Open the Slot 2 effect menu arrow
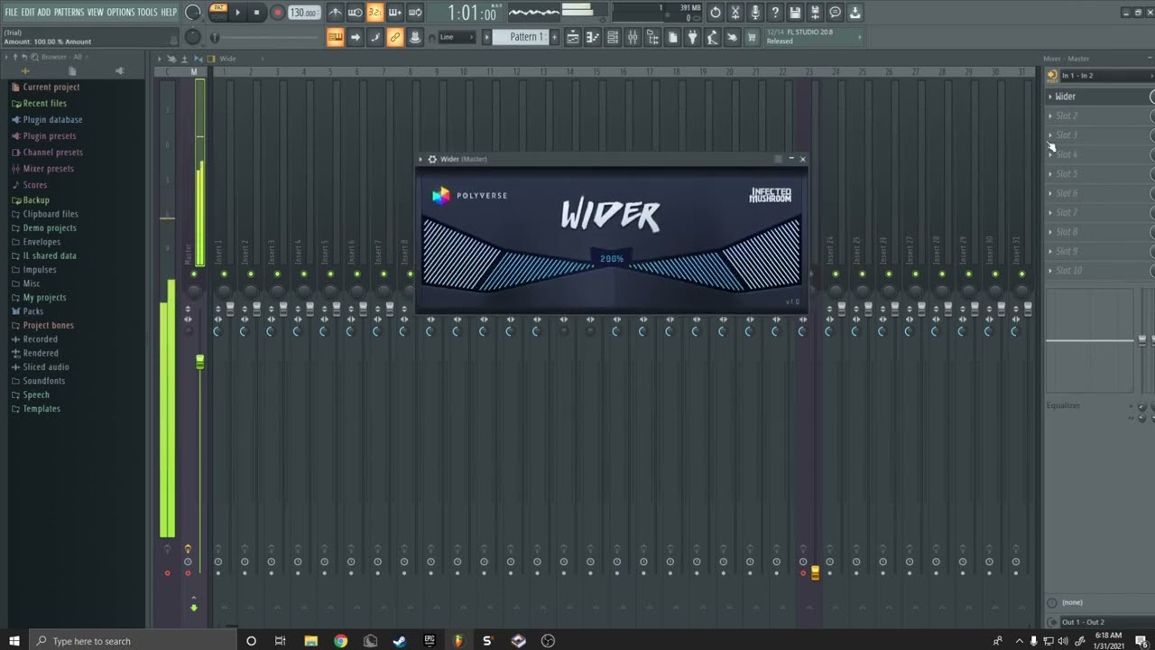The height and width of the screenshot is (650, 1155). click(1050, 116)
